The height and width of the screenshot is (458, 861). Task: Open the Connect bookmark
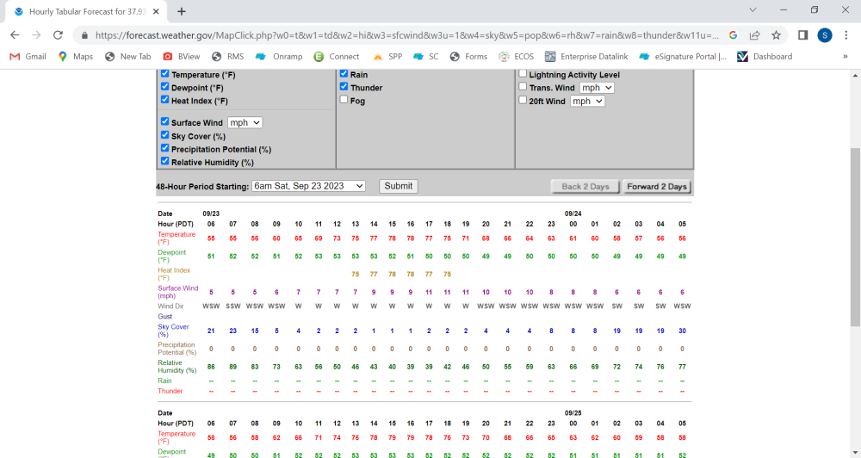click(337, 57)
